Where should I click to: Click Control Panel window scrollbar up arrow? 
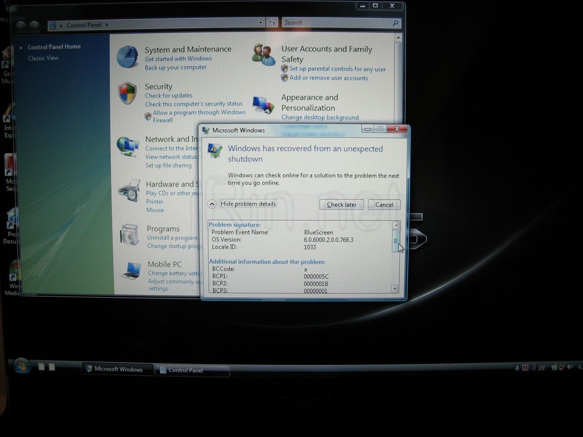coord(399,37)
